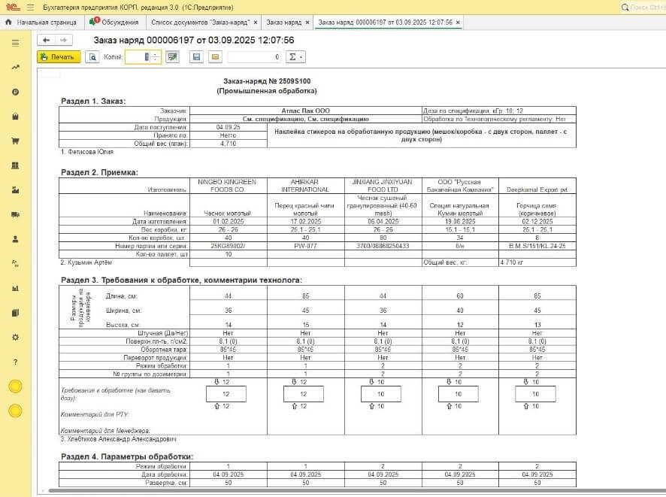The image size is (666, 497).
Task: Click the lower yellow circle in the sidebar
Action: (15, 411)
